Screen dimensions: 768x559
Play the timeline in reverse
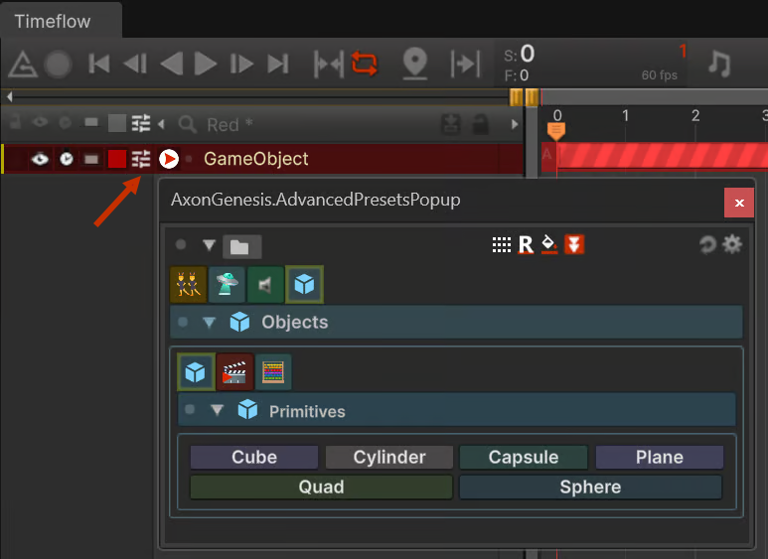(x=172, y=64)
